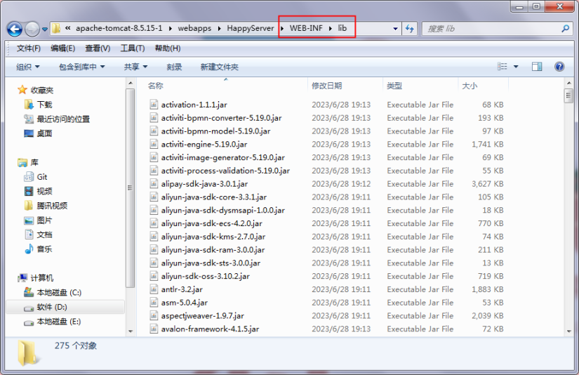579x375 pixels.
Task: Click the change view icon in toolbar
Action: [503, 67]
